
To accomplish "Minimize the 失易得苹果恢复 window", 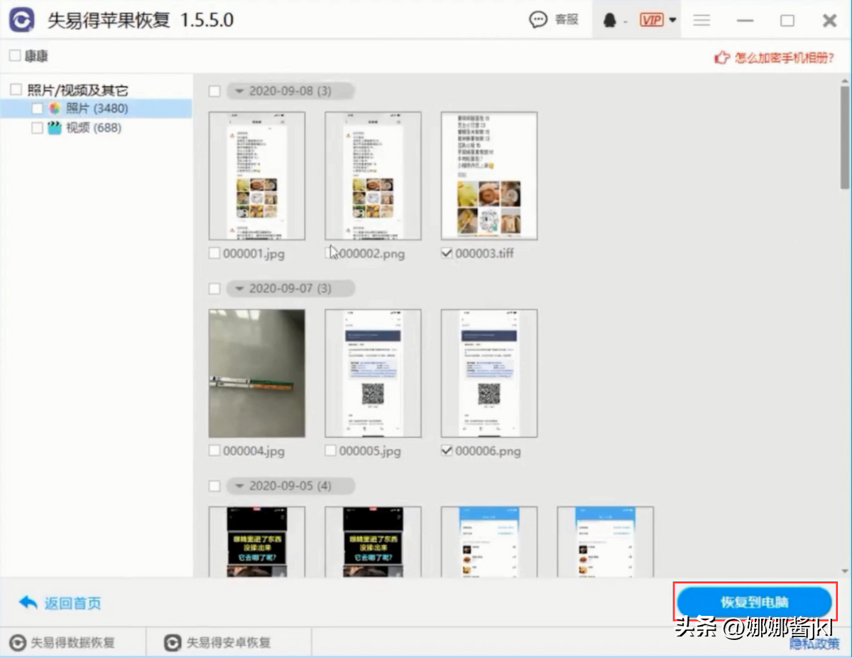I will point(745,21).
